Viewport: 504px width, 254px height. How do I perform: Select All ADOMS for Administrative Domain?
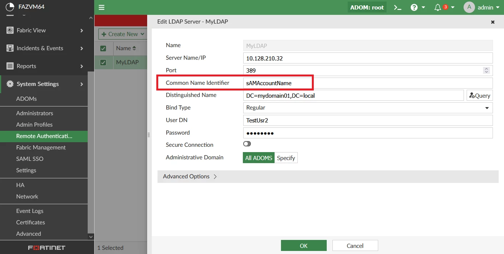pos(258,158)
